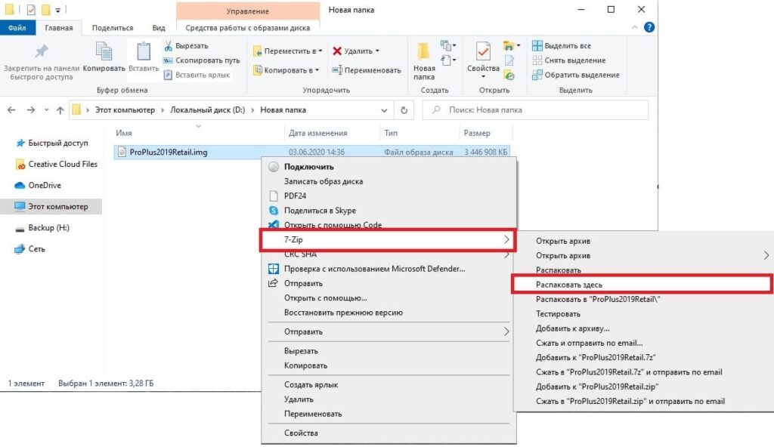774x447 pixels.
Task: Open Свойства properties icon in ribbon
Action: pyautogui.click(x=483, y=51)
